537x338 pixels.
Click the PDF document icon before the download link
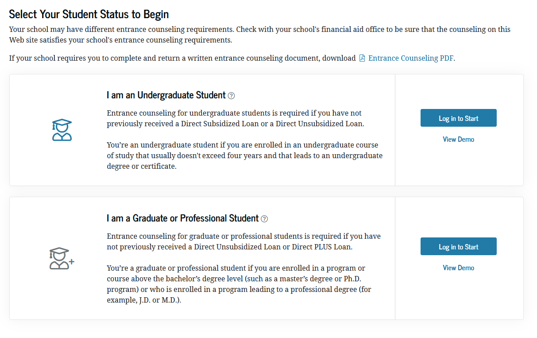[362, 58]
